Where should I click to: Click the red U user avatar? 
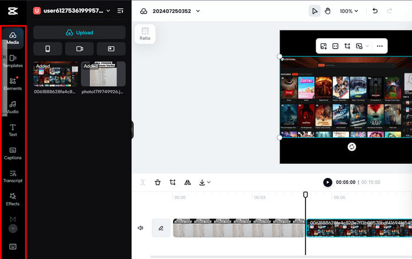36,11
